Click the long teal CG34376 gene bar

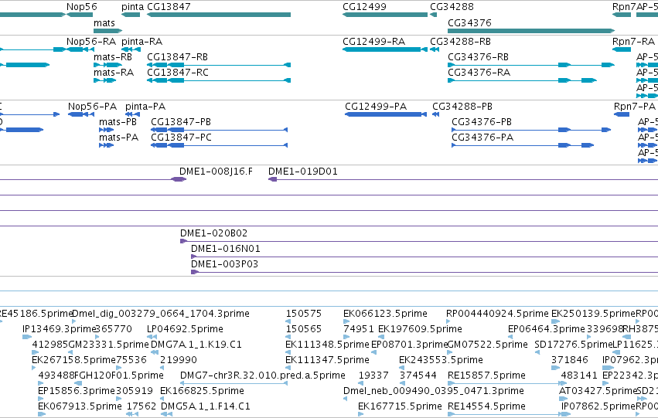click(531, 31)
